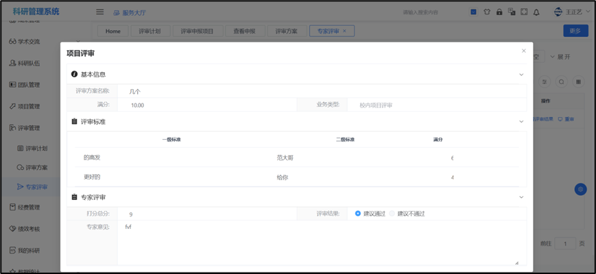Collapse the 基本信息 section

(521, 74)
